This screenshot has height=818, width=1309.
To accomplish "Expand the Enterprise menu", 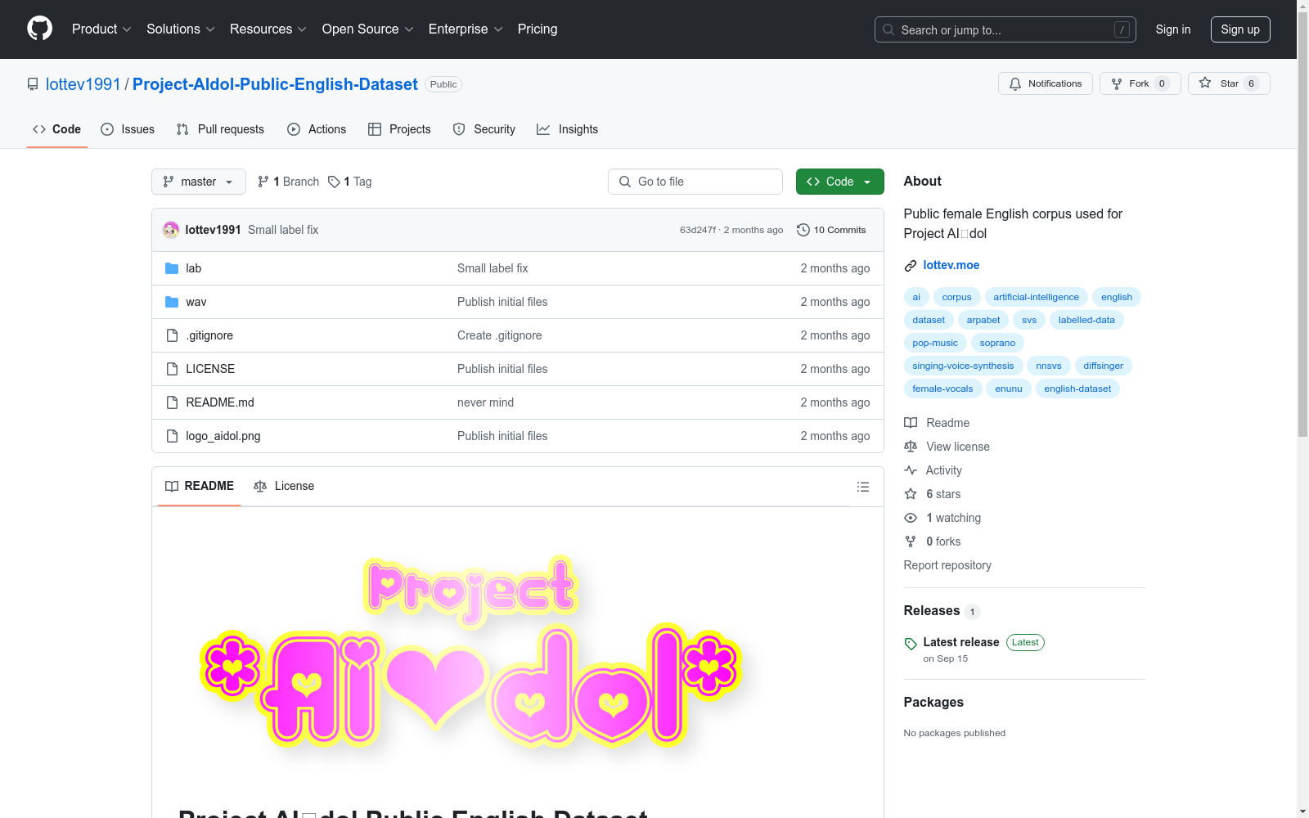I will tap(466, 29).
